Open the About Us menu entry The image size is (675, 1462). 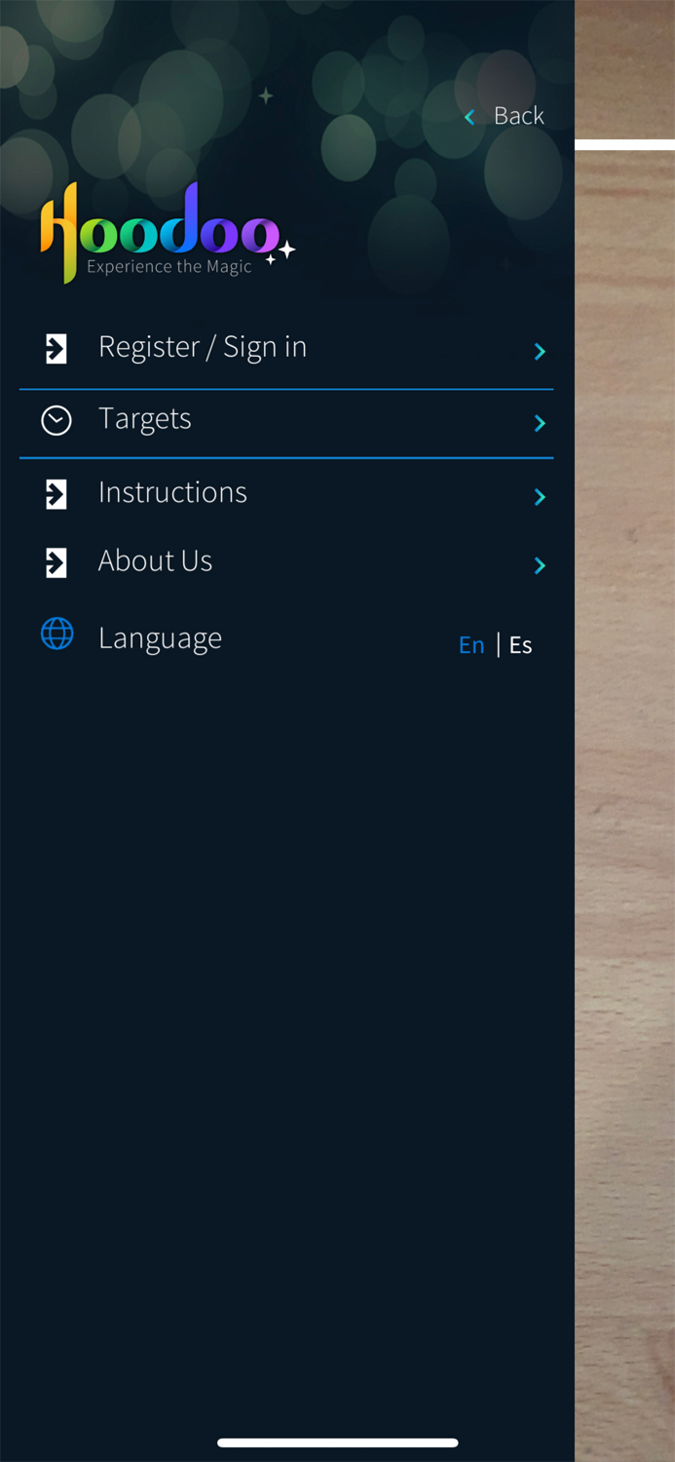286,562
